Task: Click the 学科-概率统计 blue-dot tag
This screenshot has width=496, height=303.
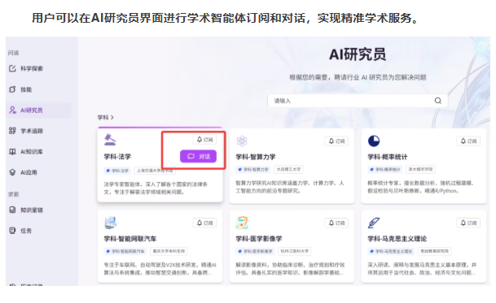Action: click(x=385, y=170)
